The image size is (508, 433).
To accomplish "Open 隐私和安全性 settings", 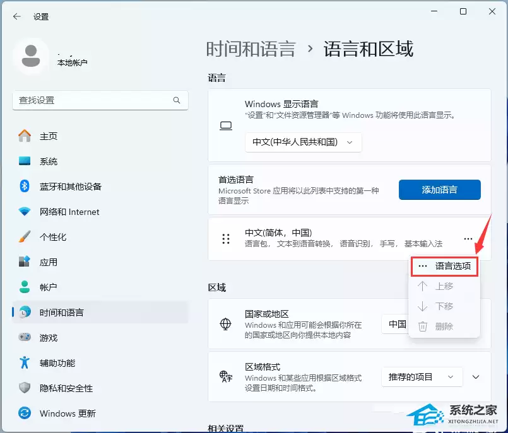I will [100, 388].
